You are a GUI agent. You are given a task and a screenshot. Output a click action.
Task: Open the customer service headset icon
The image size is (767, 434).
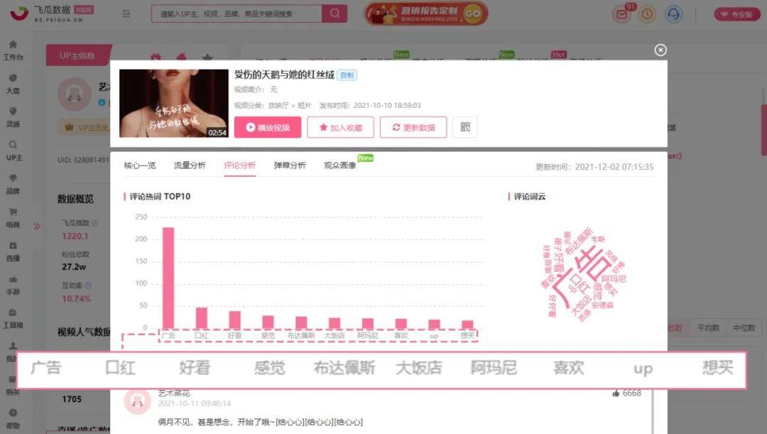(x=673, y=14)
